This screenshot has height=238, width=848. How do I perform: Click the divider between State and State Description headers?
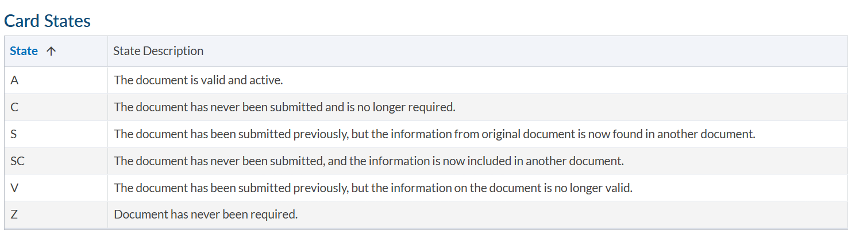pyautogui.click(x=107, y=51)
